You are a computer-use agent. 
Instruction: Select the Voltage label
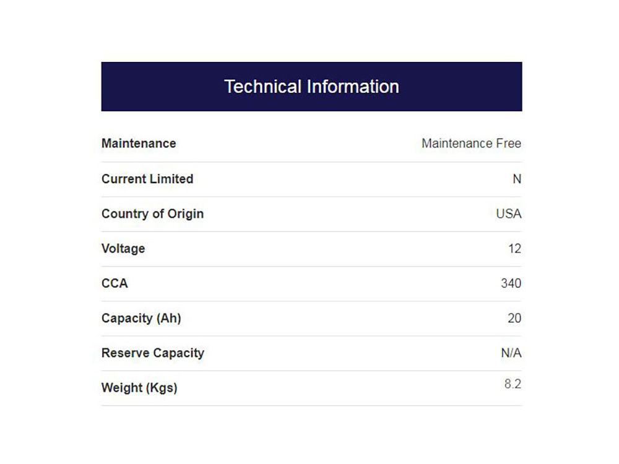(x=123, y=249)
